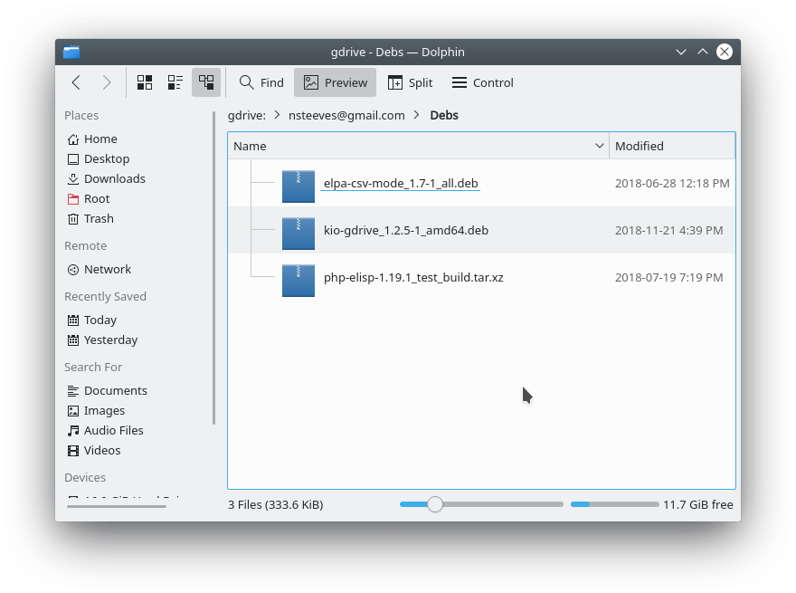Search for Audio Files
This screenshot has width=796, height=593.
click(106, 430)
